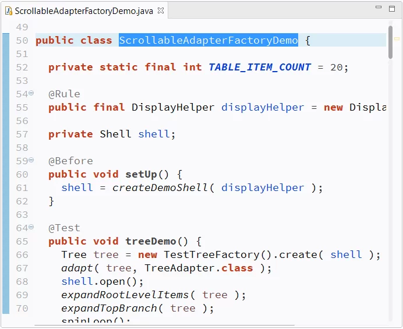Image resolution: width=403 pixels, height=329 pixels.
Task: Click the TABLE_ITEM_COUNT constant
Action: coord(260,68)
